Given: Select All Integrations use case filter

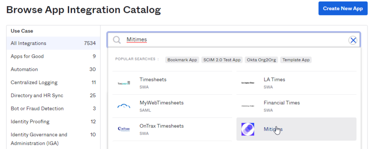Looking at the screenshot, I should tap(53, 43).
